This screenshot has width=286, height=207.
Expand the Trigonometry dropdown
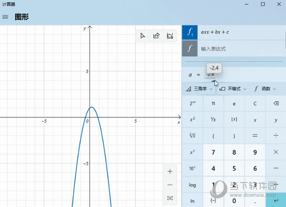pyautogui.click(x=199, y=89)
